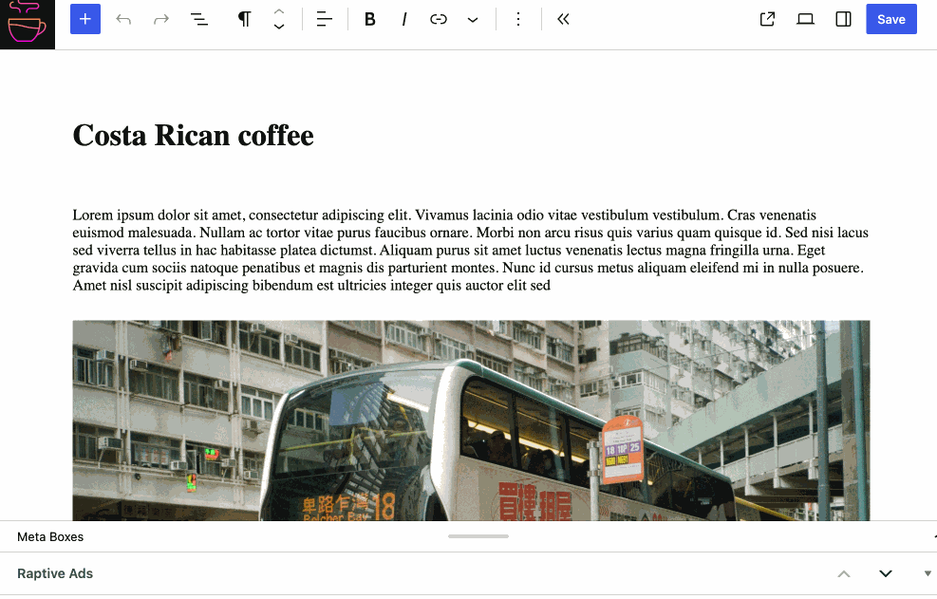937x599 pixels.
Task: Undo the last change
Action: 123,19
